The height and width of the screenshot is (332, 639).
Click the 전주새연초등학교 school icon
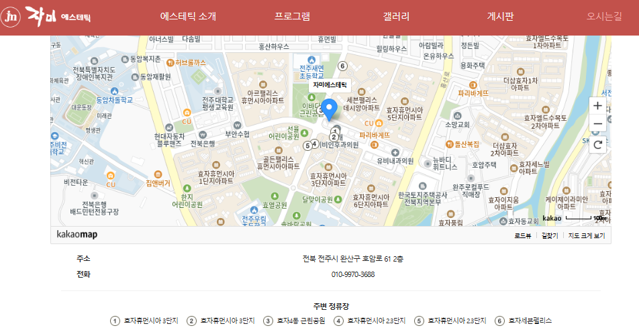tap(311, 60)
